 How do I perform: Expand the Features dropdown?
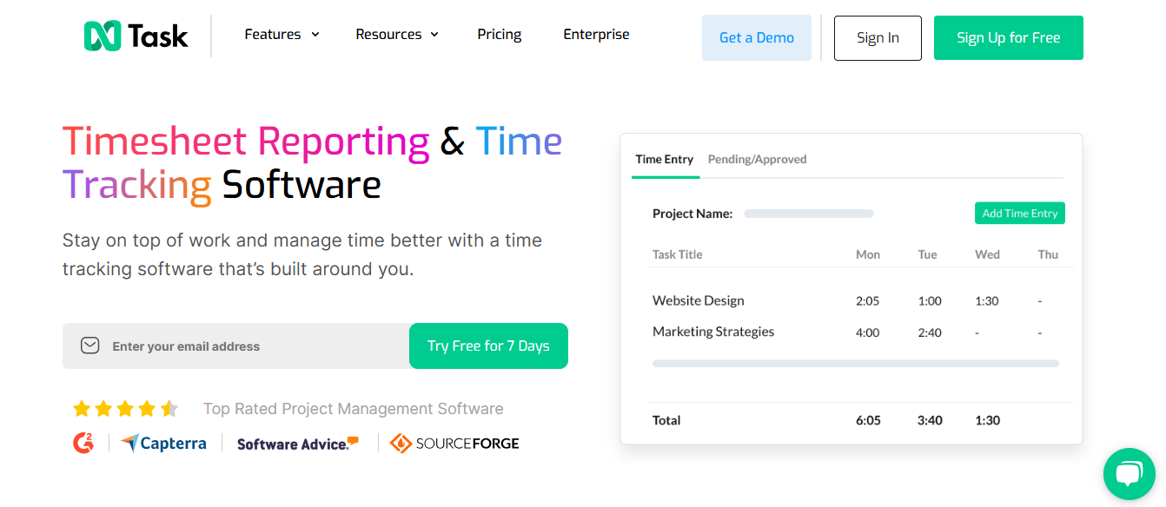(x=281, y=34)
